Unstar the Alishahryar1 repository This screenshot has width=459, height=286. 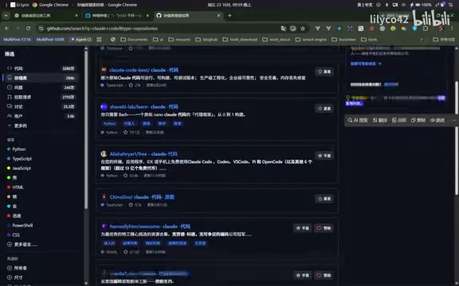pyautogui.click(x=324, y=156)
